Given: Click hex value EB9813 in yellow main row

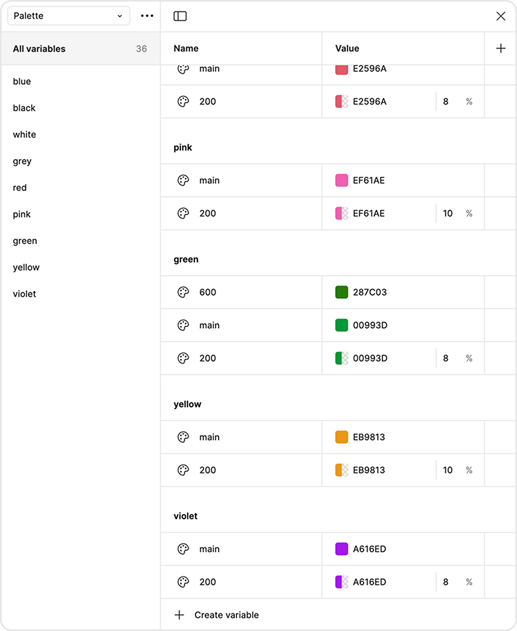Looking at the screenshot, I should [369, 437].
